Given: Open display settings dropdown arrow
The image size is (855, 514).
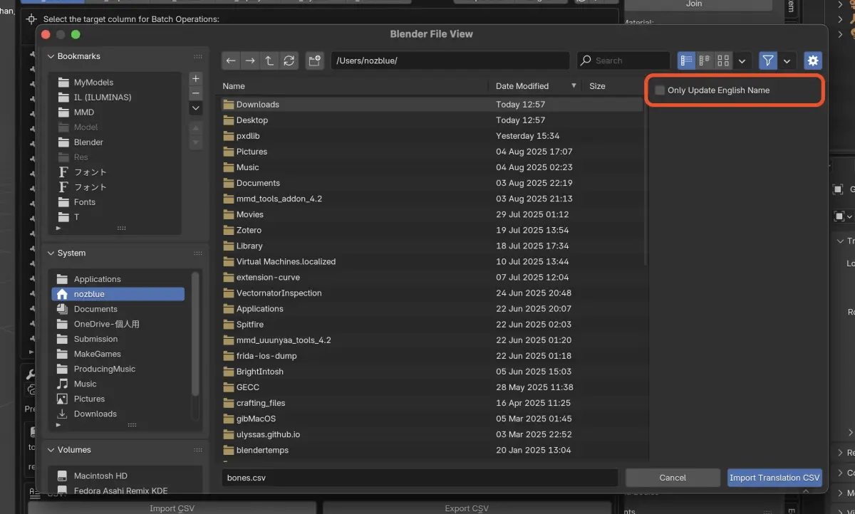Looking at the screenshot, I should tap(742, 61).
